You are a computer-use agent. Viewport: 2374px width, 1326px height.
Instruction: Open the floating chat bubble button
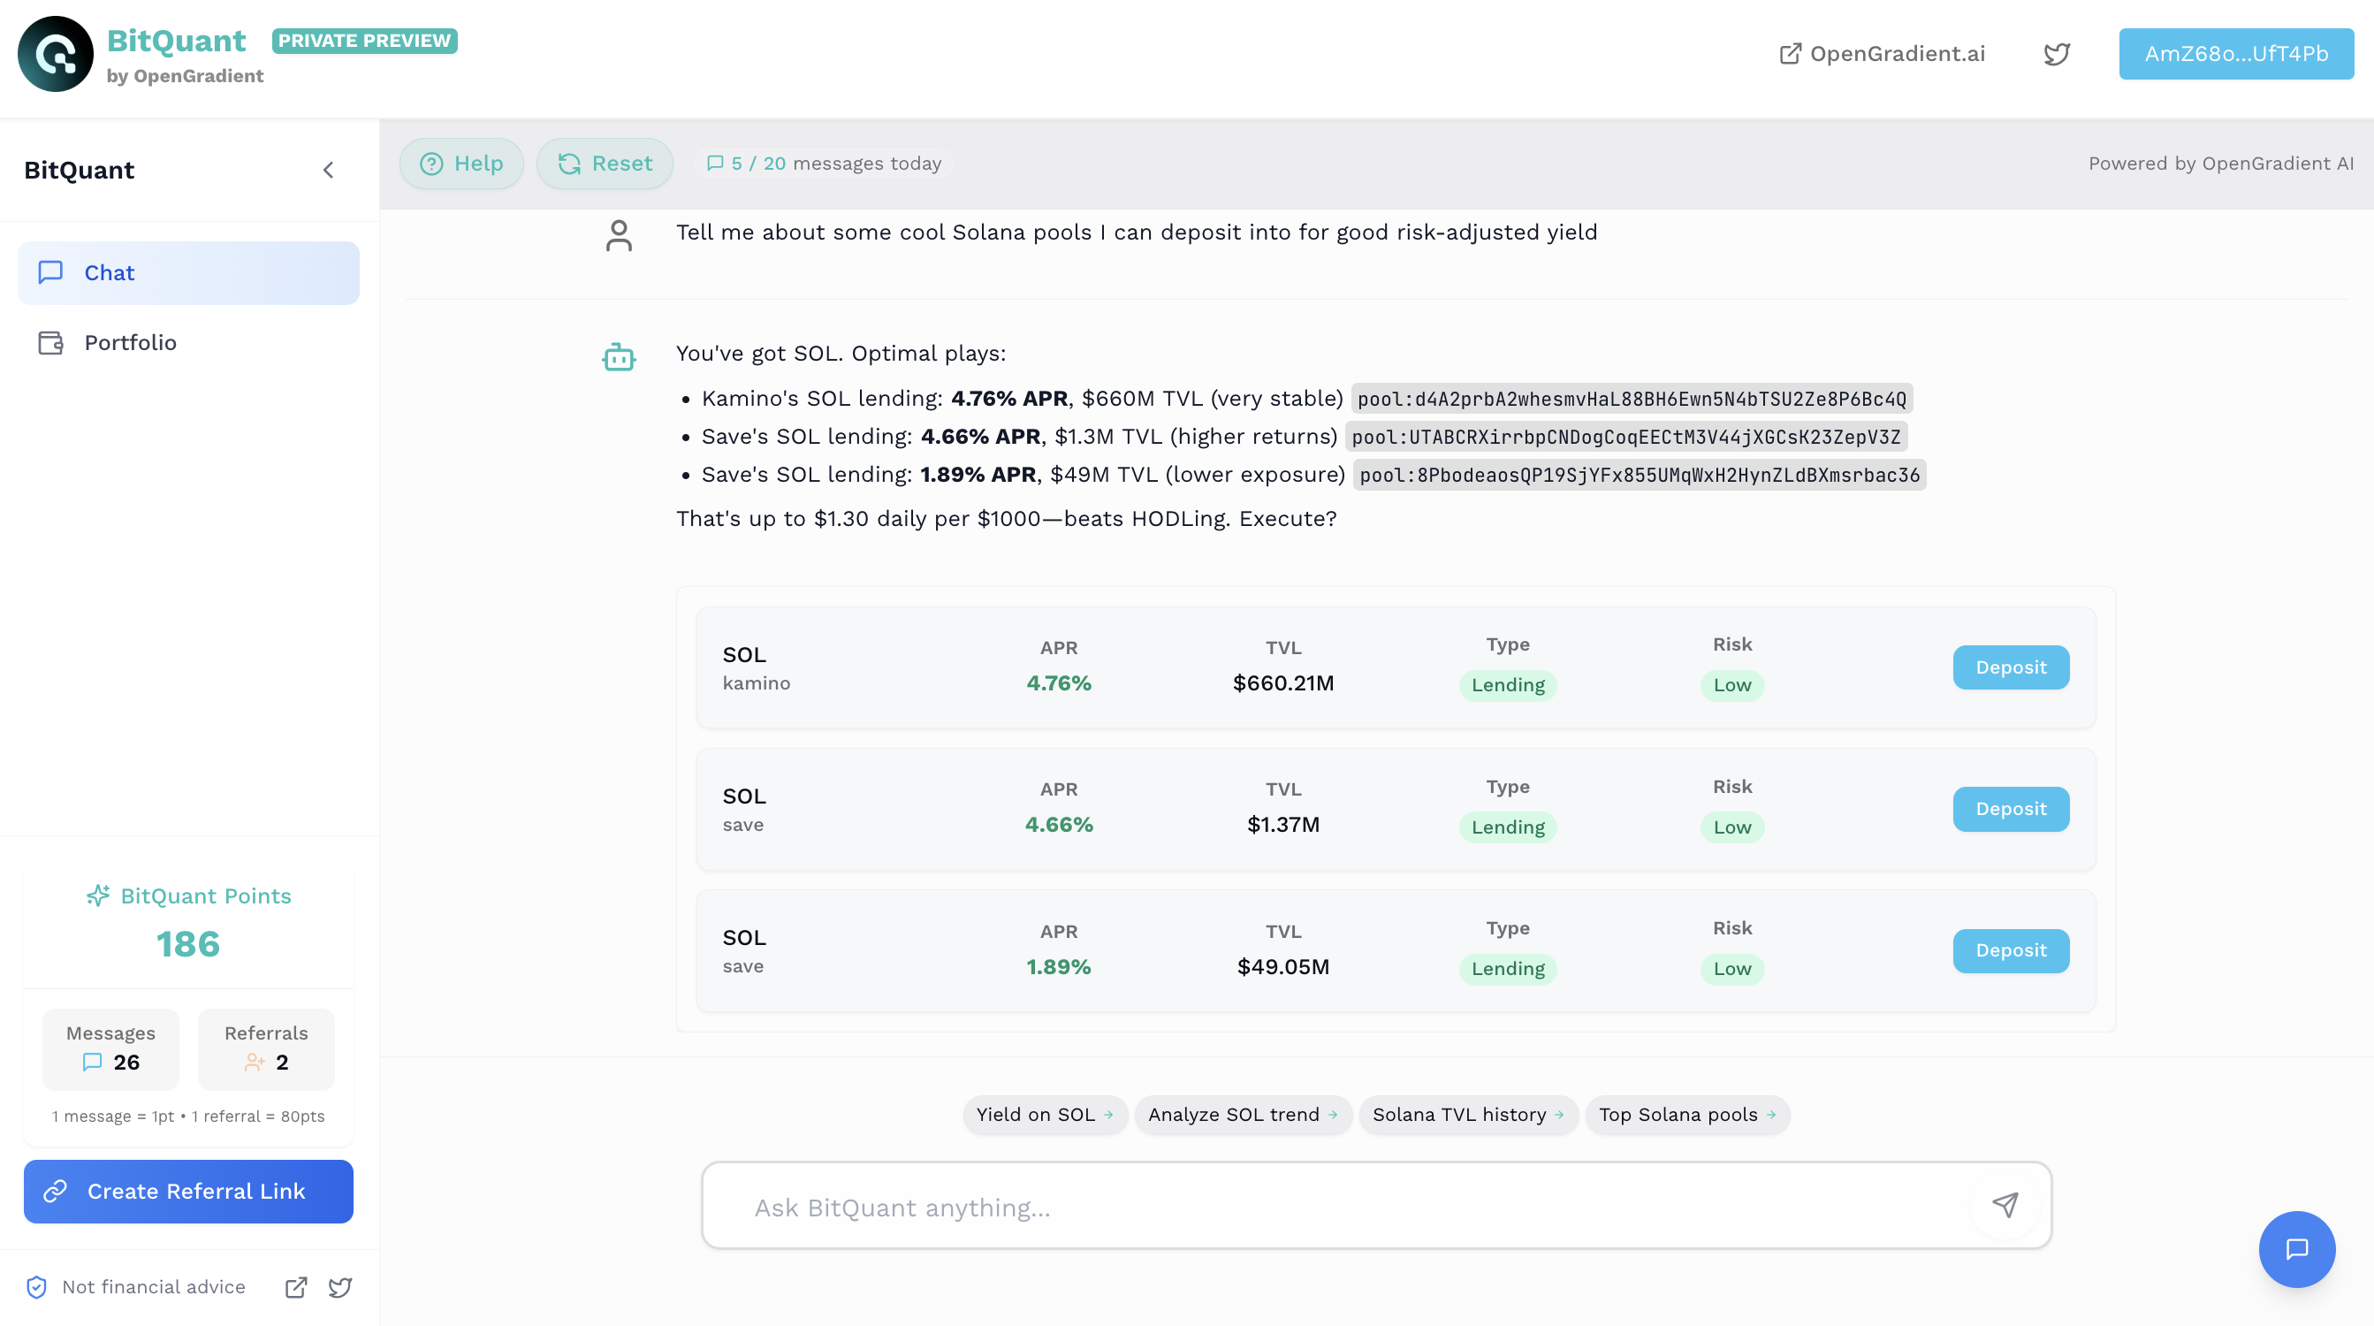[x=2295, y=1248]
